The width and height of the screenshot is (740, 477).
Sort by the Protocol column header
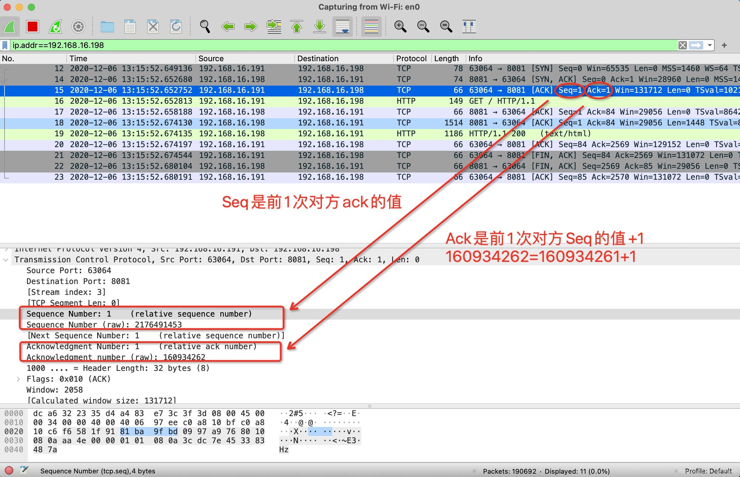tap(411, 58)
